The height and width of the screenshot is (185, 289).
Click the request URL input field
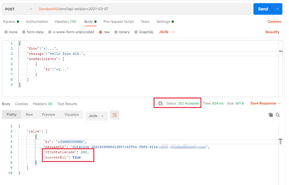click(x=143, y=9)
